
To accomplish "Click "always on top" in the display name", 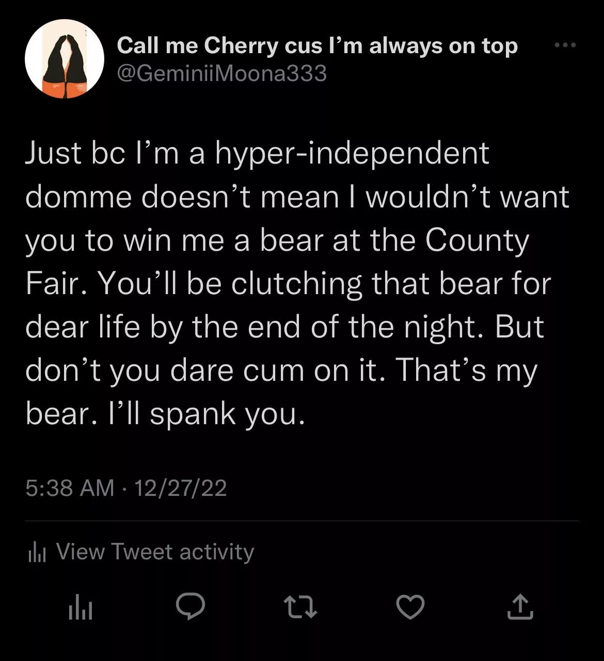I will coord(443,46).
